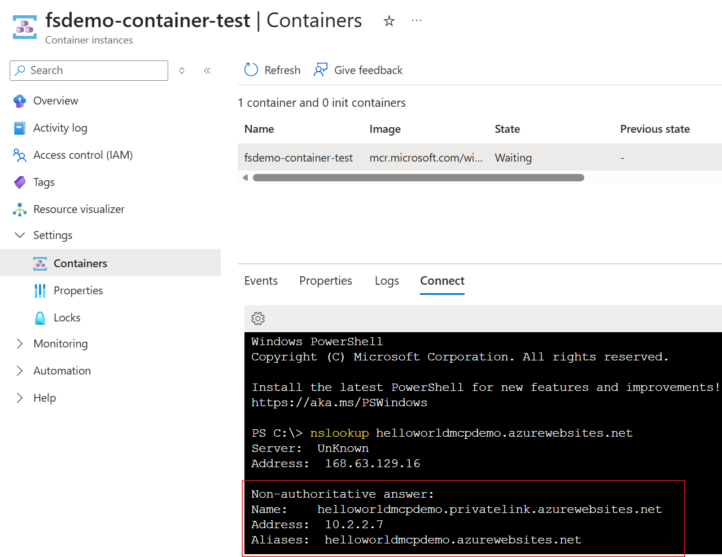Sort by Previous state column header
The image size is (722, 557).
tap(655, 129)
